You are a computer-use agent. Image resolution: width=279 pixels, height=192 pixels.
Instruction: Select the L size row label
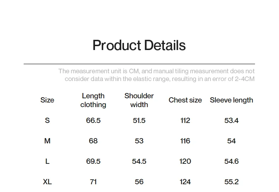tap(47, 161)
